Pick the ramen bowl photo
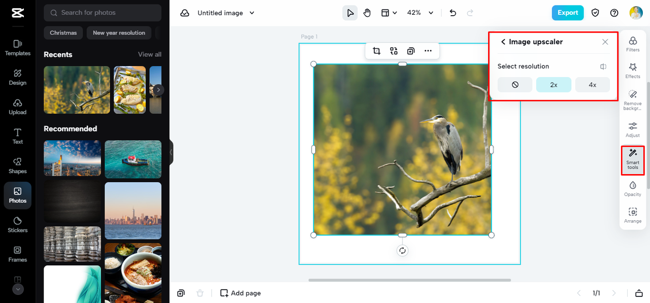This screenshot has width=650, height=303. [133, 273]
